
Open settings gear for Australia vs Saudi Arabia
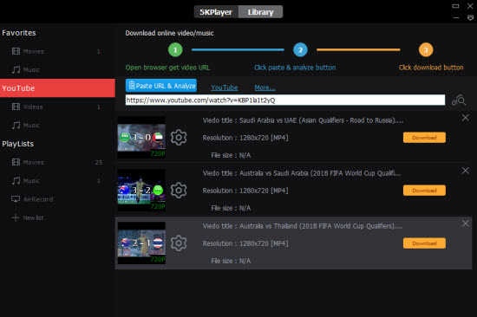tap(179, 191)
